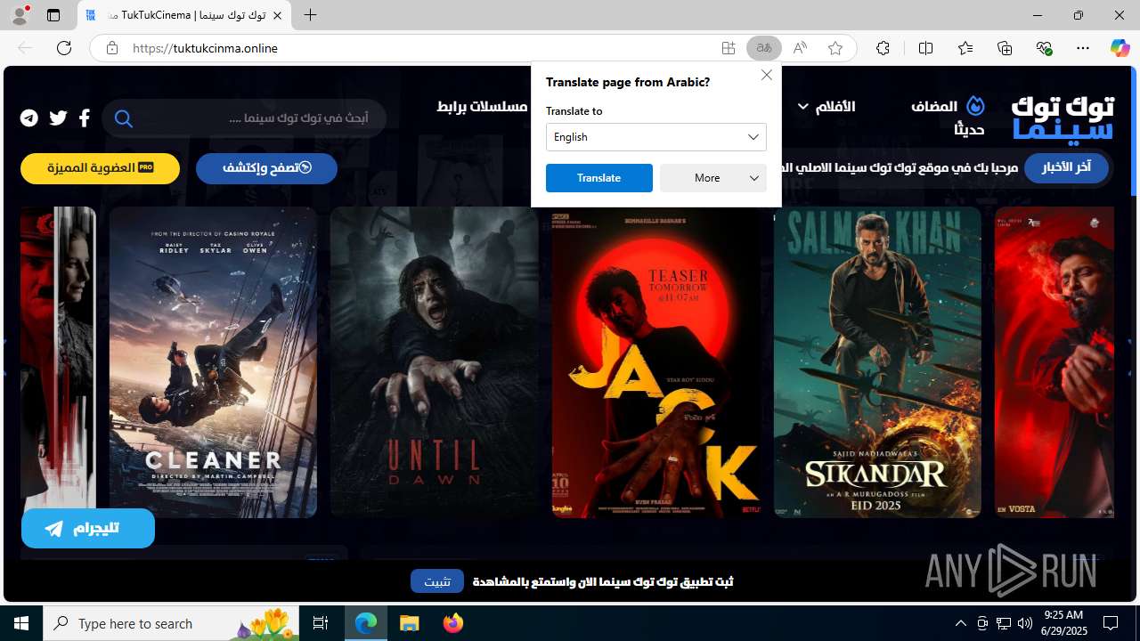The height and width of the screenshot is (641, 1140).
Task: Open the Jack movie poster
Action: click(x=655, y=362)
